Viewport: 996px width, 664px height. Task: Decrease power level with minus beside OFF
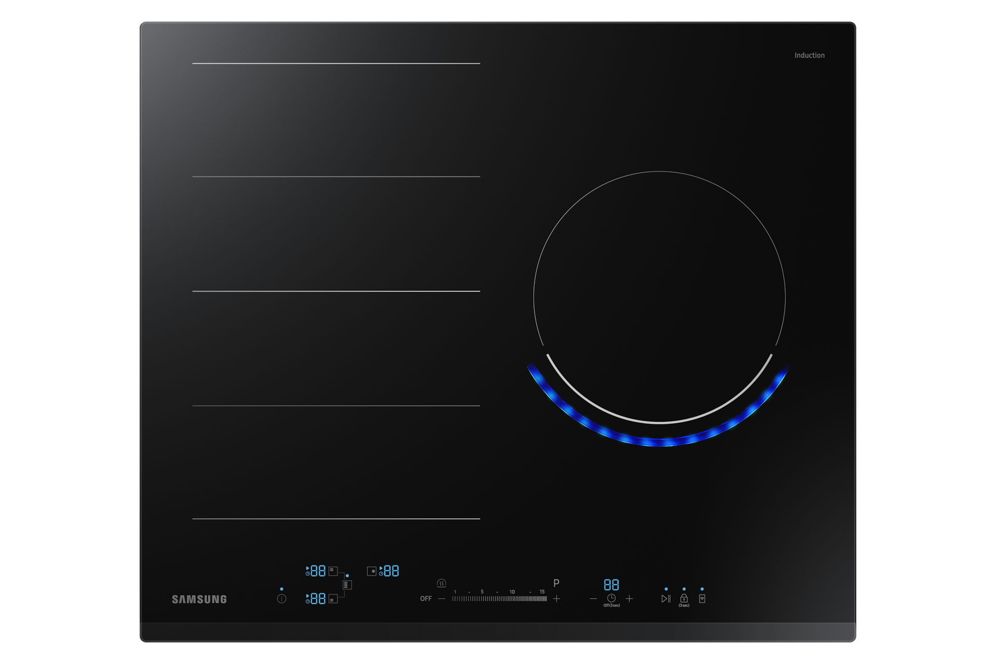pyautogui.click(x=441, y=599)
